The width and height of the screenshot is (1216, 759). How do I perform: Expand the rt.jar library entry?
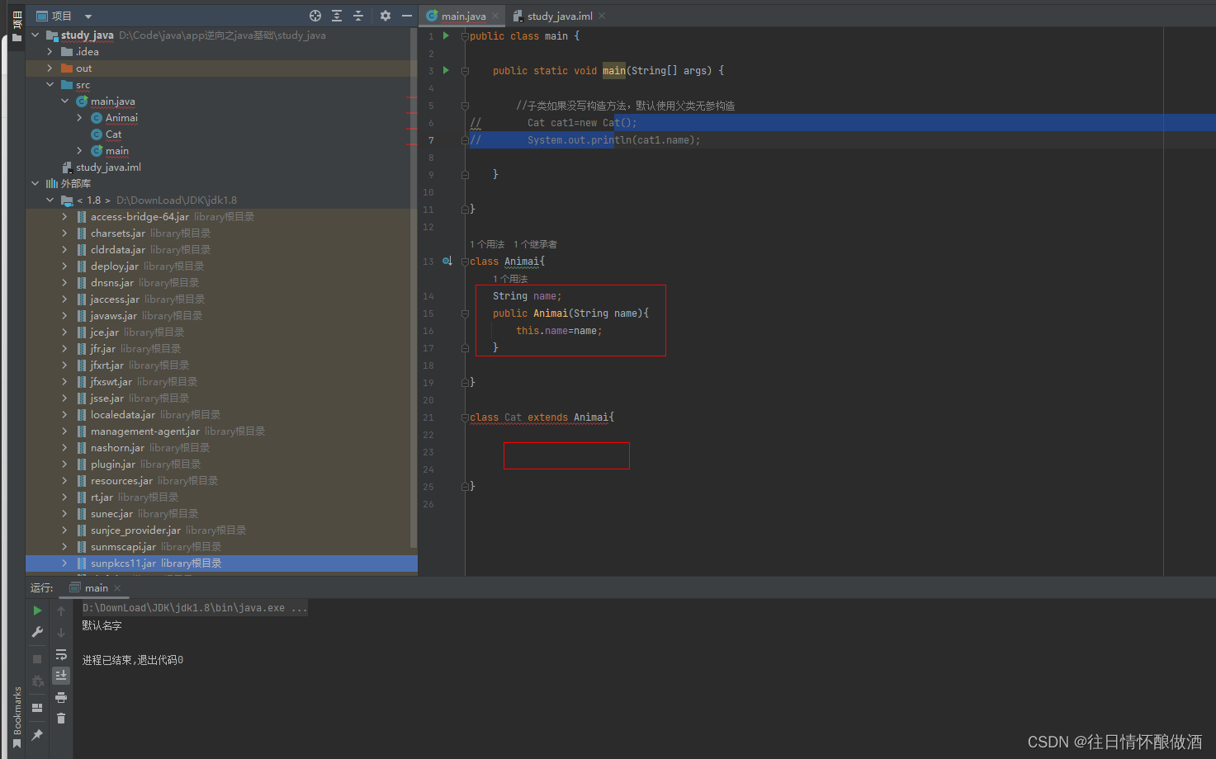(x=64, y=497)
